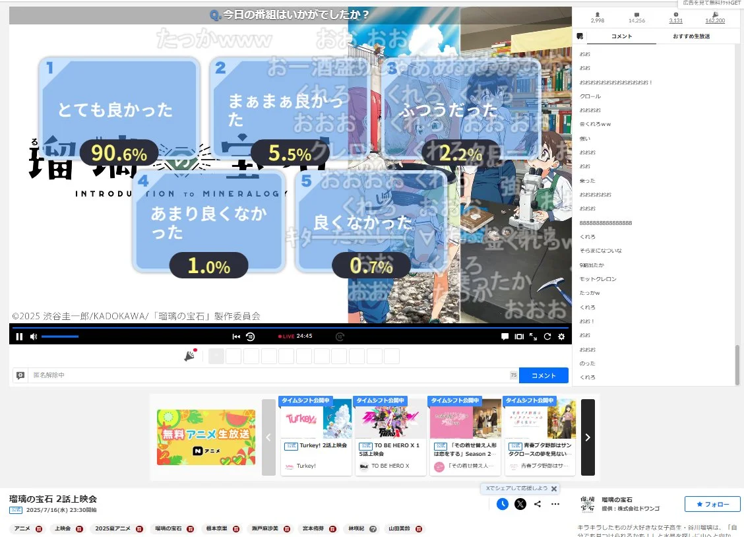This screenshot has height=537, width=744.
Task: Open the 162,200 gift points count link
Action: pyautogui.click(x=715, y=20)
